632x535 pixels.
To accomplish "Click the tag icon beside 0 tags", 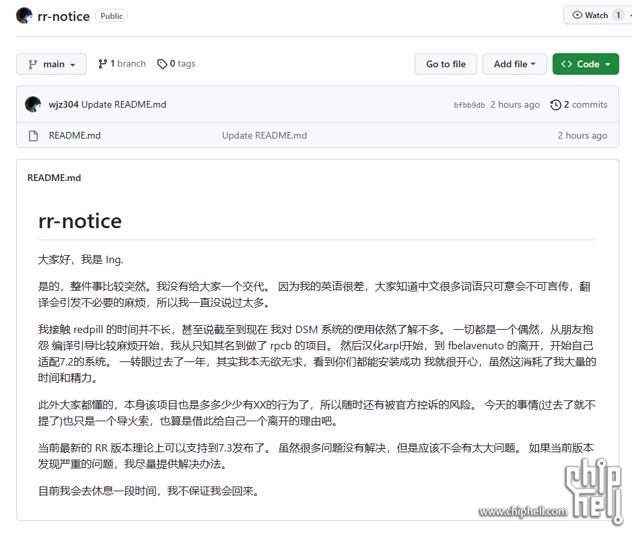I will coord(162,64).
